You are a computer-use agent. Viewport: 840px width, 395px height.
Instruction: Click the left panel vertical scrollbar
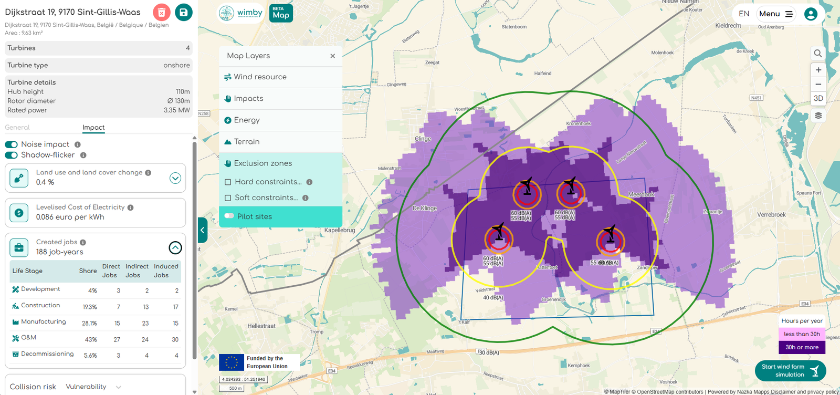pyautogui.click(x=195, y=250)
